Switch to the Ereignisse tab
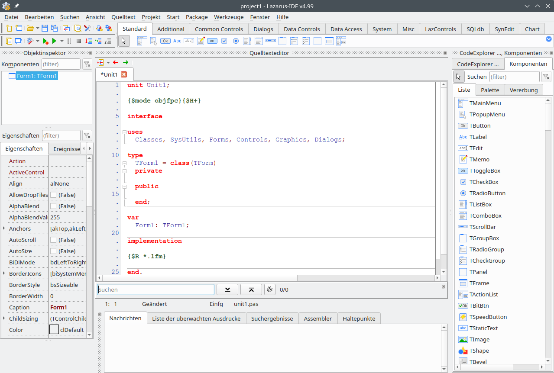The height and width of the screenshot is (373, 554). pyautogui.click(x=67, y=149)
